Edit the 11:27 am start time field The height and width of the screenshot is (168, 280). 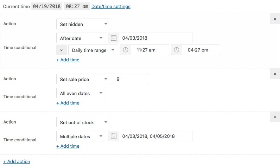click(149, 50)
